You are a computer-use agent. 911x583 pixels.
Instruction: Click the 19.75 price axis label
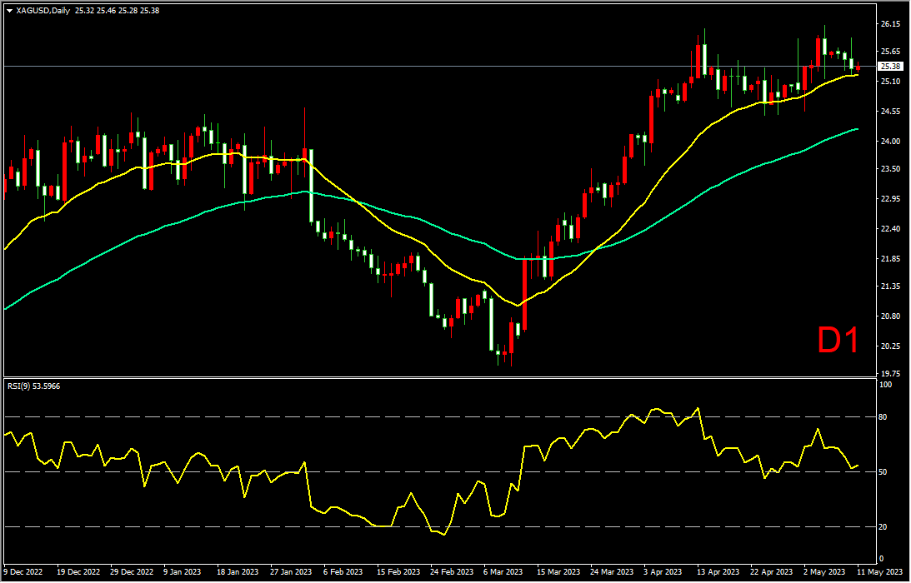tap(891, 374)
